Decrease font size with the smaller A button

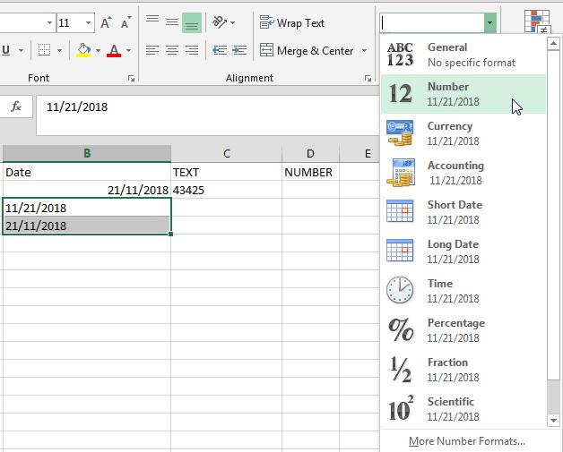tap(126, 23)
